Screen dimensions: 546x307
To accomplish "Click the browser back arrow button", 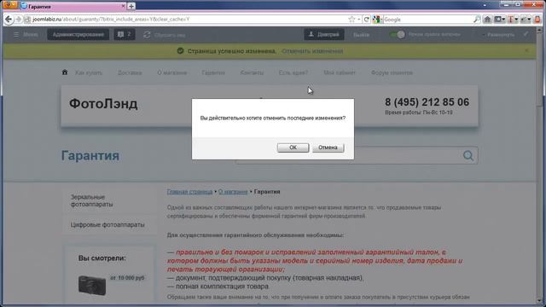I will [x=9, y=20].
